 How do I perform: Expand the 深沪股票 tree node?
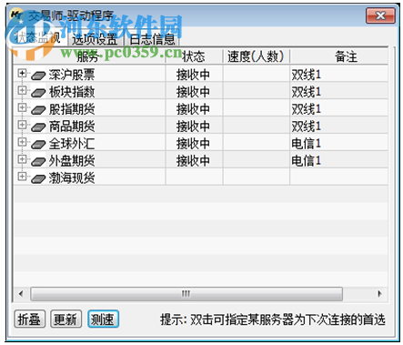(x=22, y=73)
